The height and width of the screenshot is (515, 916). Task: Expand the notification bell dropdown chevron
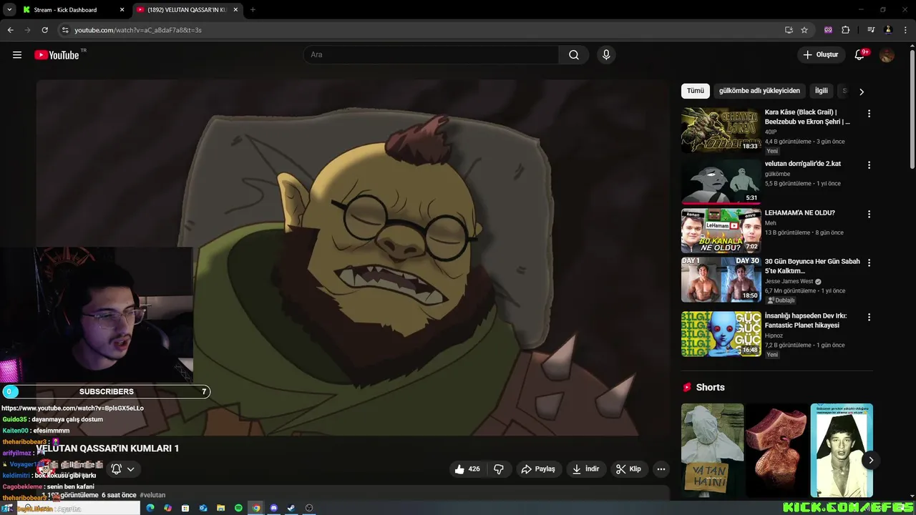coord(130,469)
